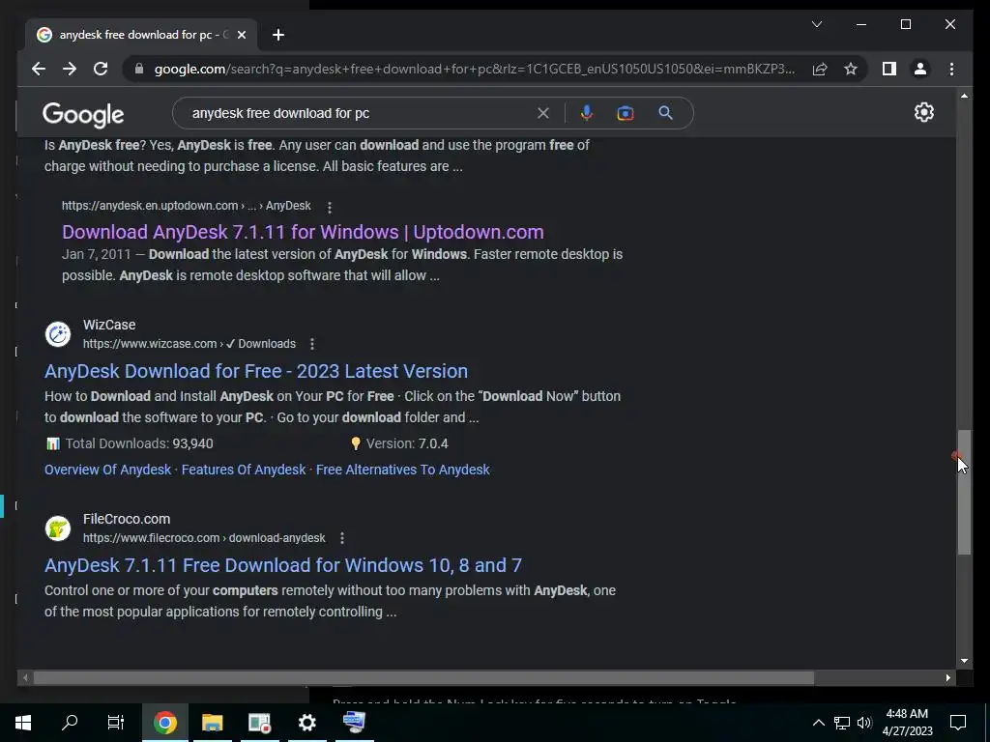The height and width of the screenshot is (742, 990).
Task: Click the horizontal scrollbar left arrow
Action: (x=24, y=678)
